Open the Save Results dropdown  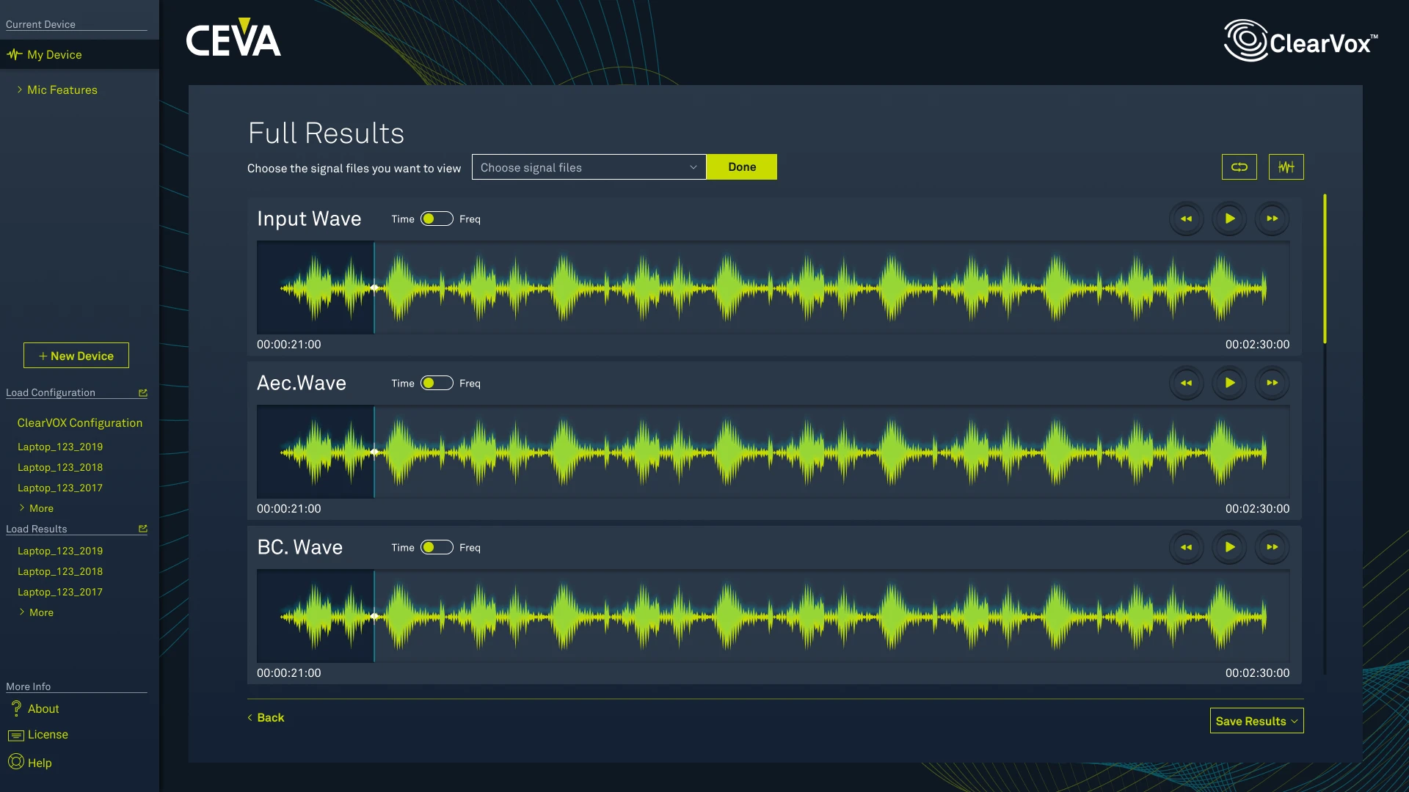pyautogui.click(x=1256, y=721)
